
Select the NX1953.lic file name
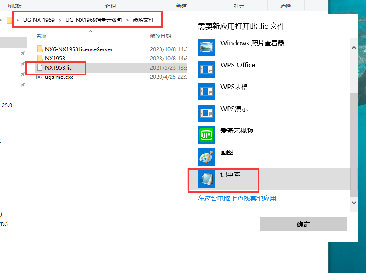[58, 67]
